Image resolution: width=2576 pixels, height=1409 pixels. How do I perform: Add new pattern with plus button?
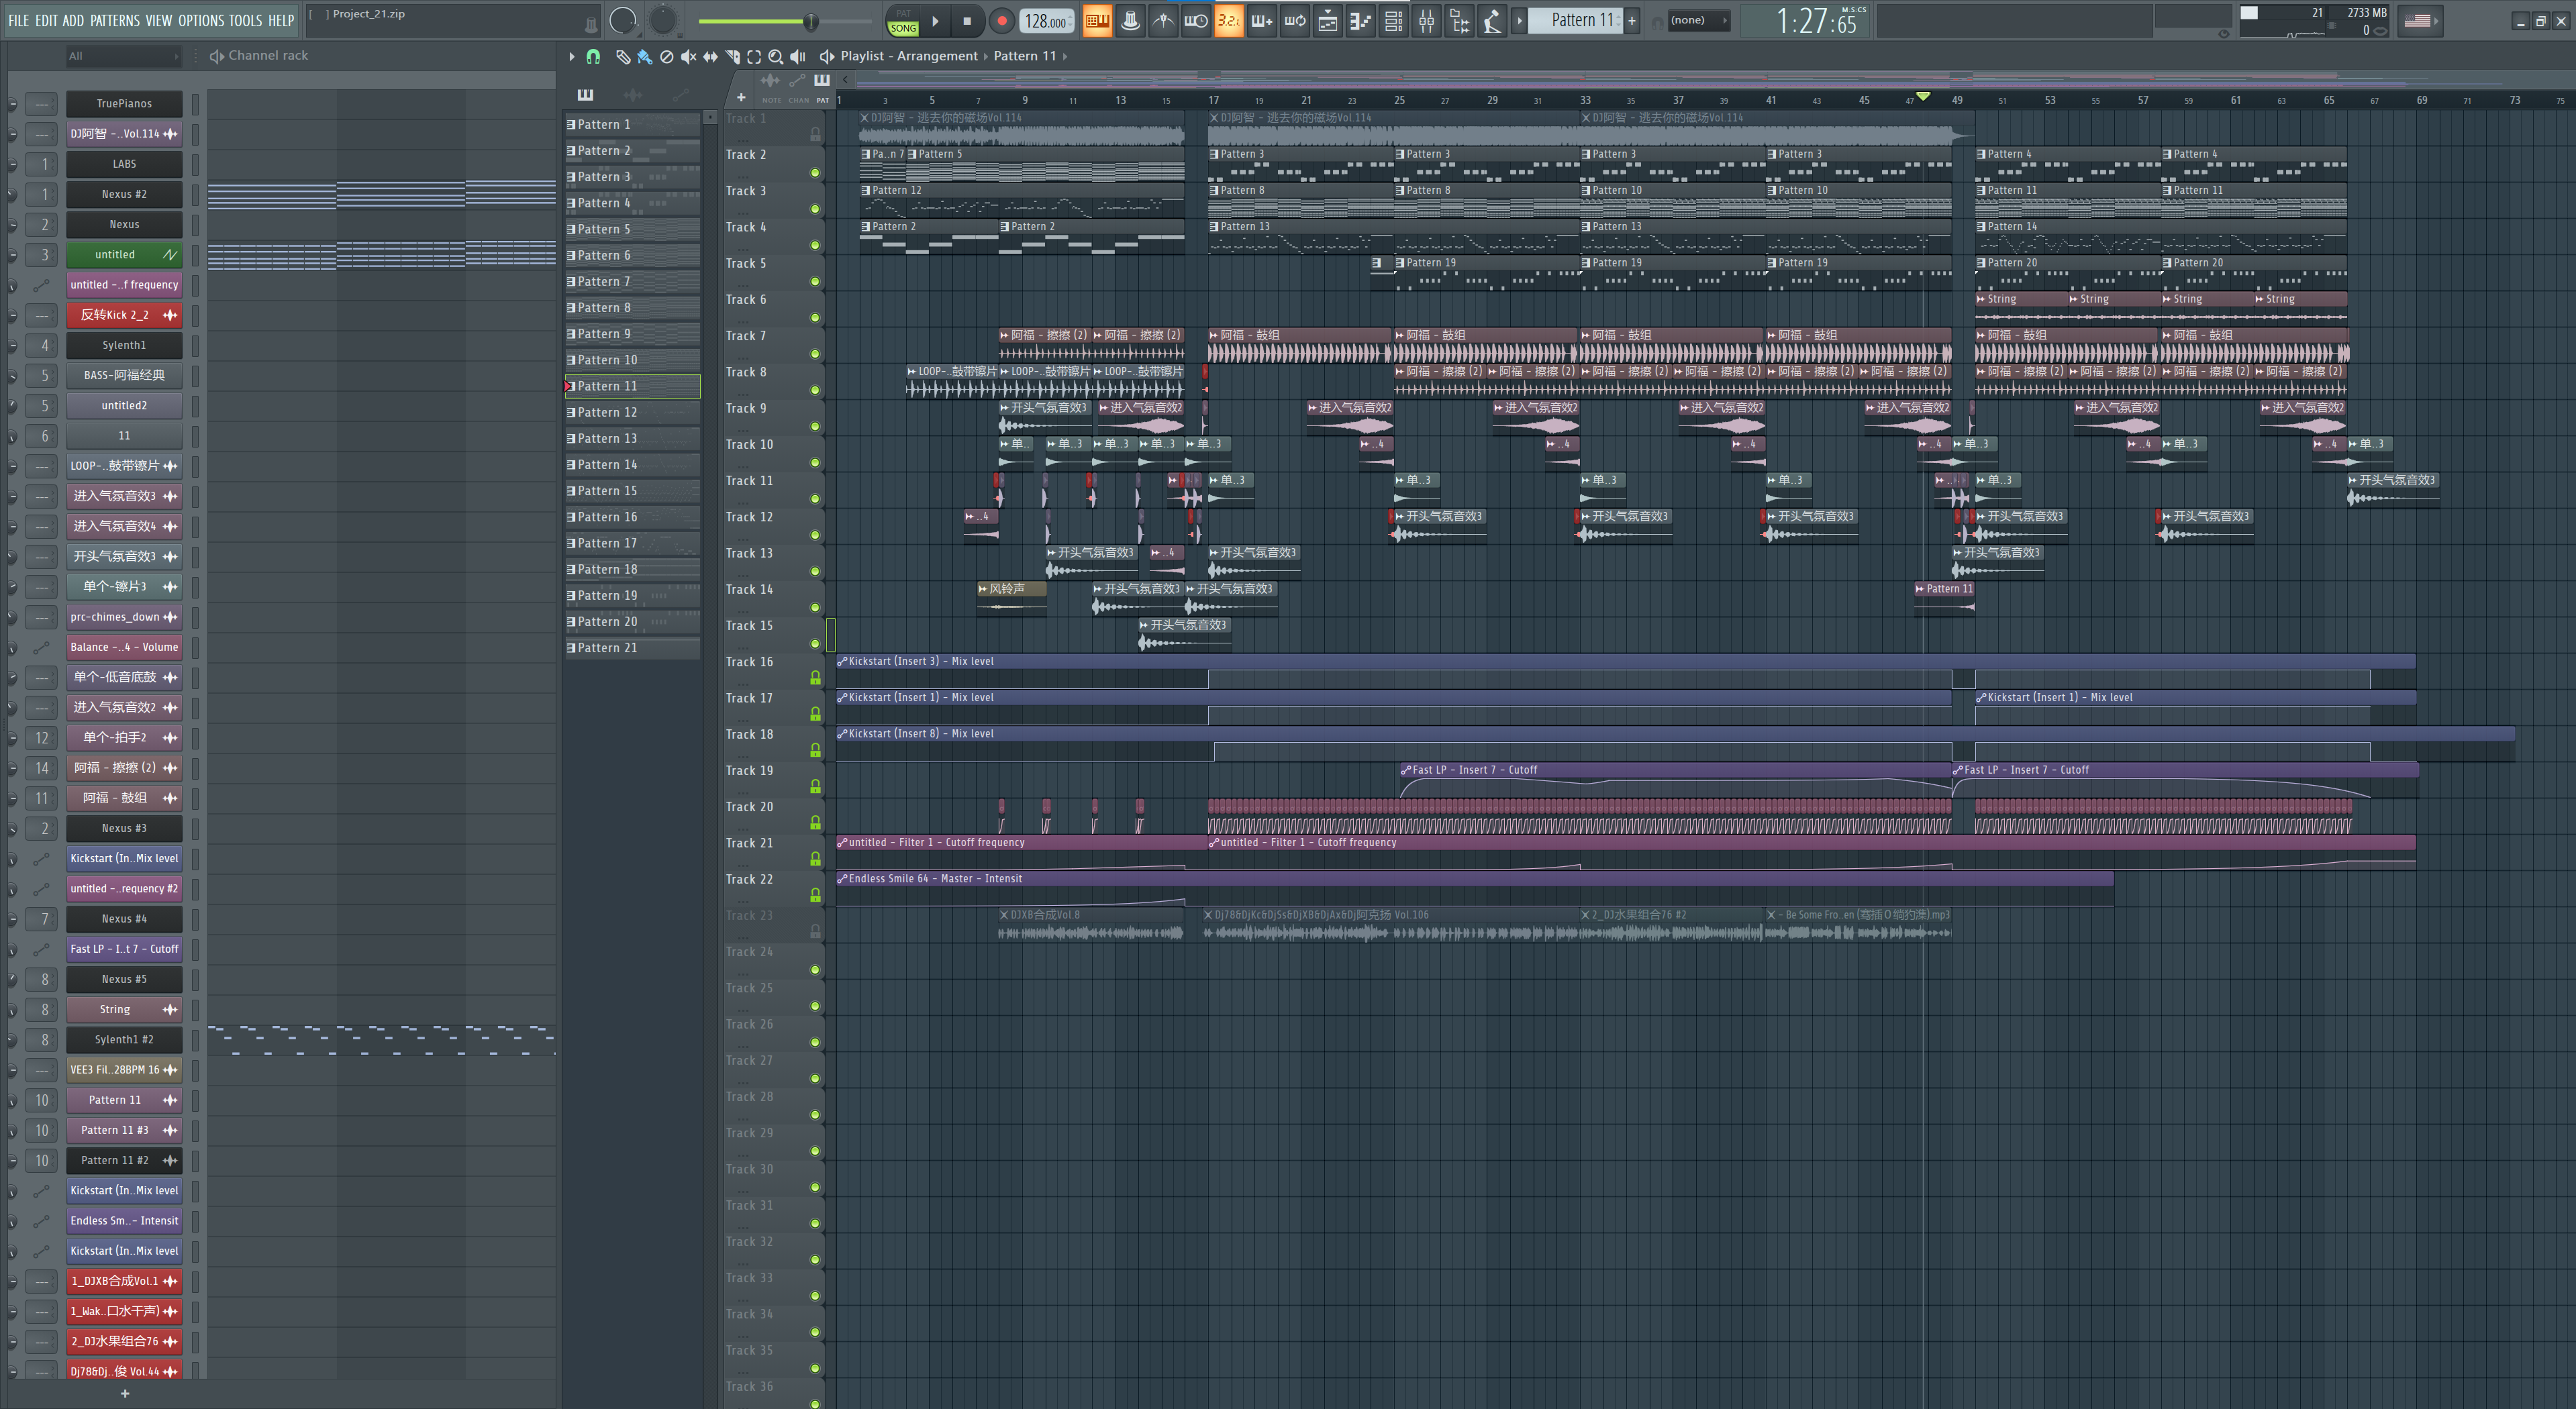pos(1632,20)
